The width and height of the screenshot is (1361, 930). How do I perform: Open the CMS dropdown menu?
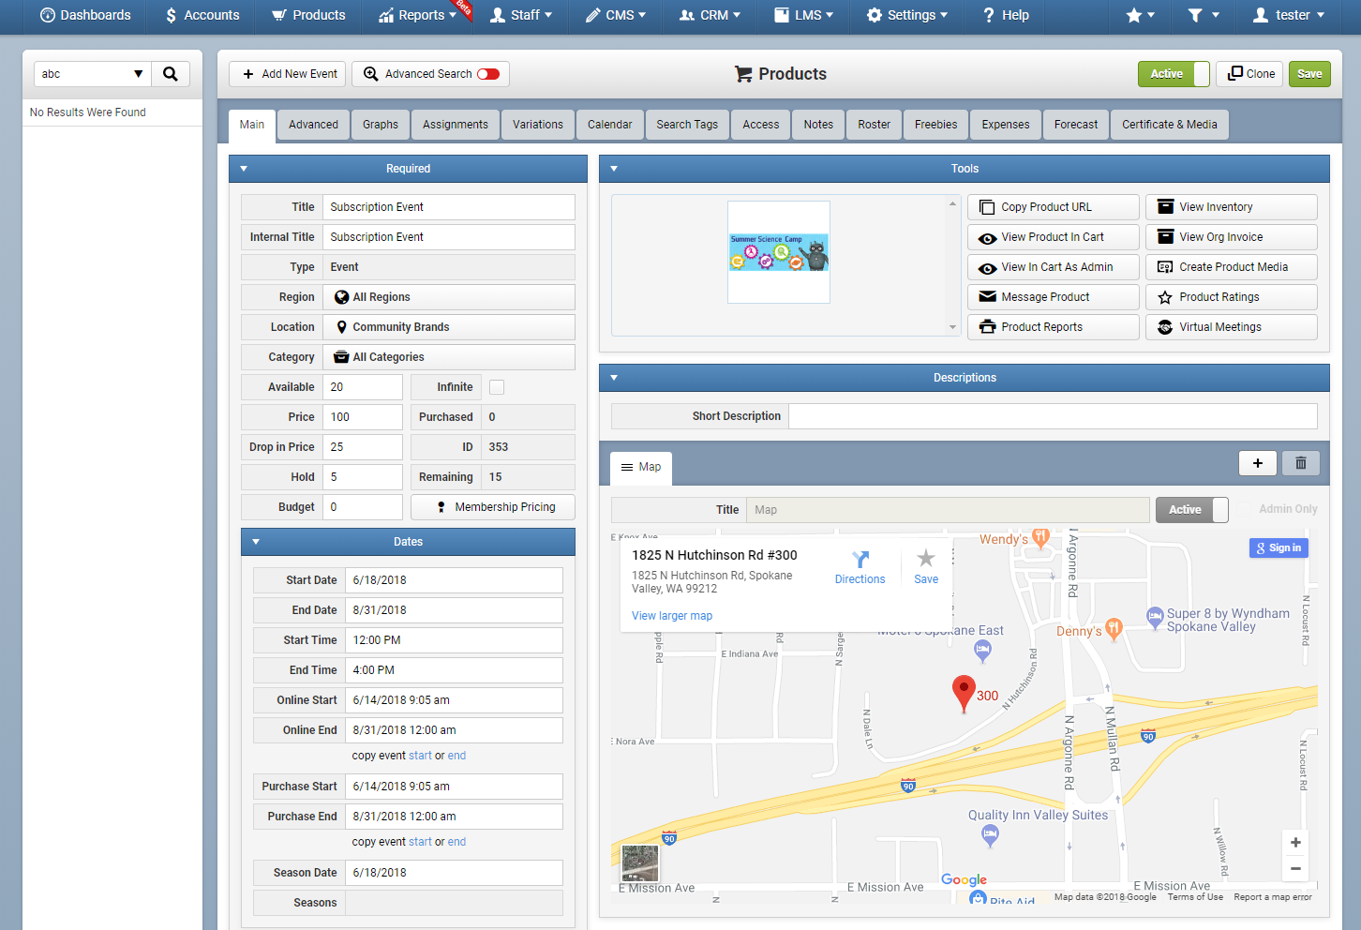click(616, 15)
